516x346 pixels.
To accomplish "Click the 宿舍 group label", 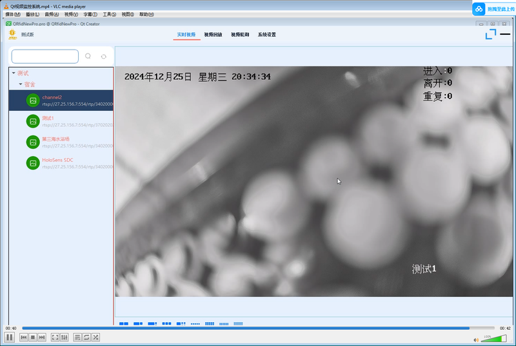I will click(30, 84).
